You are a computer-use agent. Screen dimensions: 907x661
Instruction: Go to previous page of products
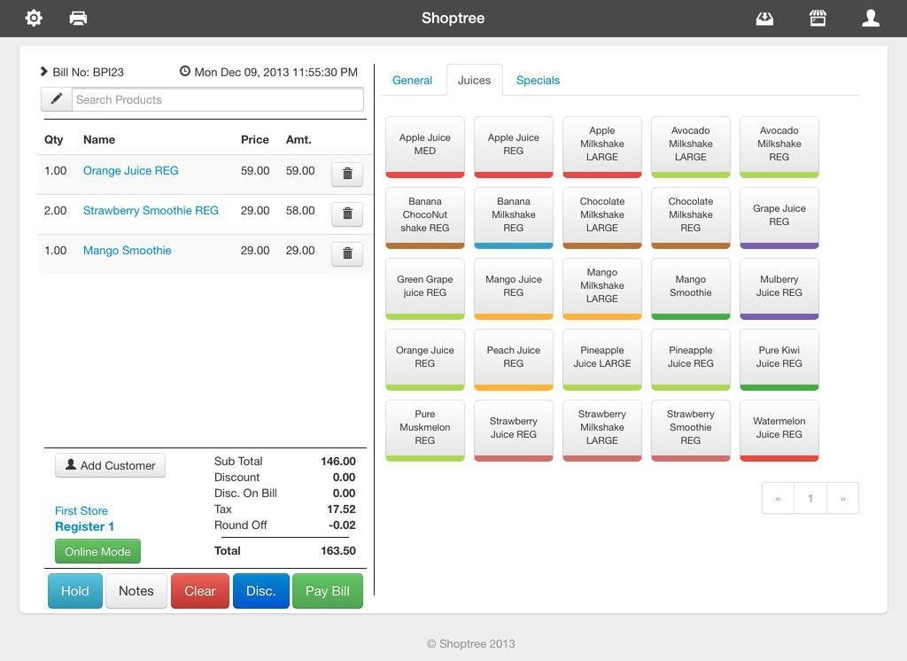point(778,498)
